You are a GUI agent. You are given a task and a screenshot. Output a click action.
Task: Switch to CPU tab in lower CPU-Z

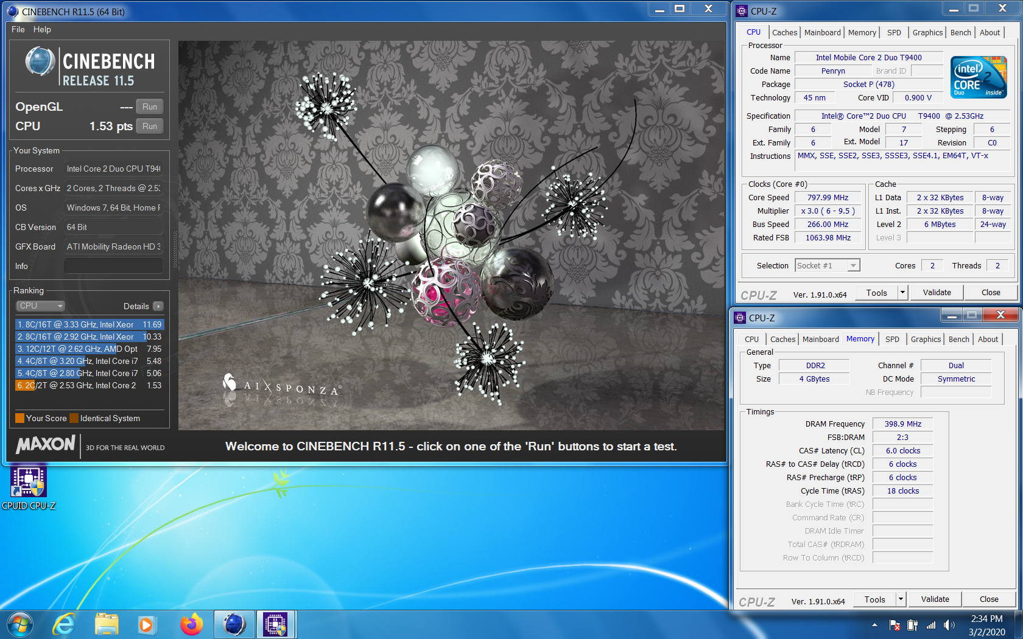(x=751, y=340)
